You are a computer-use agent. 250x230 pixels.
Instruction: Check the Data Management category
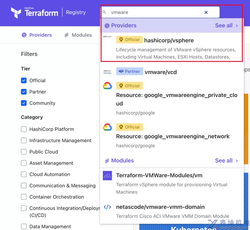coord(24,226)
